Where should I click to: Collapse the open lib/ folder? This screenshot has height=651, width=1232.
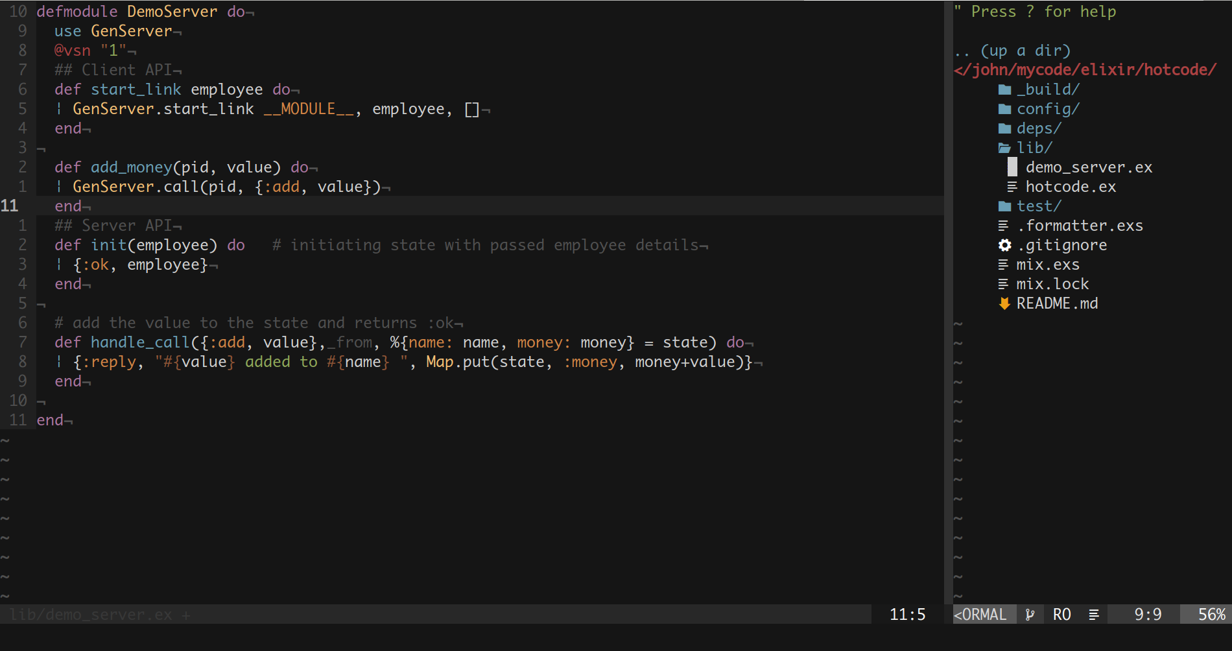tap(1034, 148)
